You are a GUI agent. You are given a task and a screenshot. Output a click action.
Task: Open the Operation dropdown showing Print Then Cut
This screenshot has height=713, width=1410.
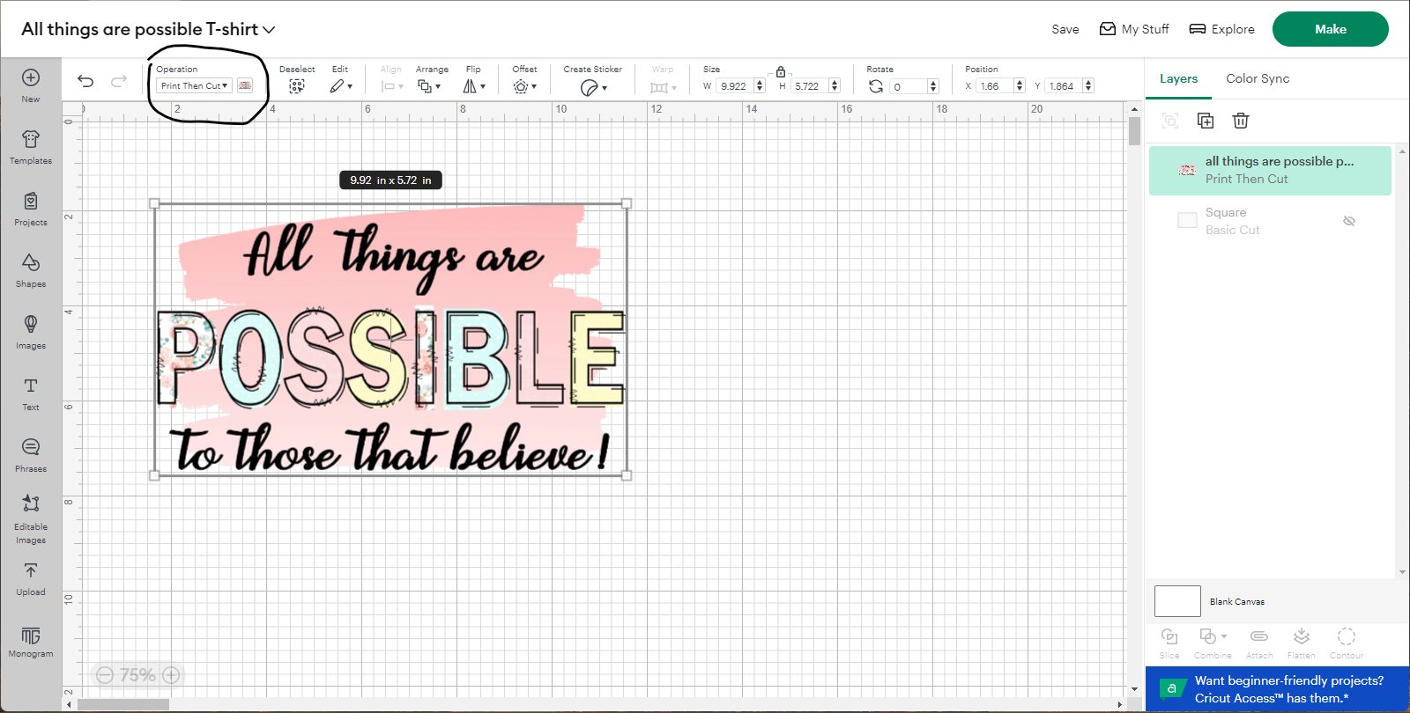(x=194, y=85)
